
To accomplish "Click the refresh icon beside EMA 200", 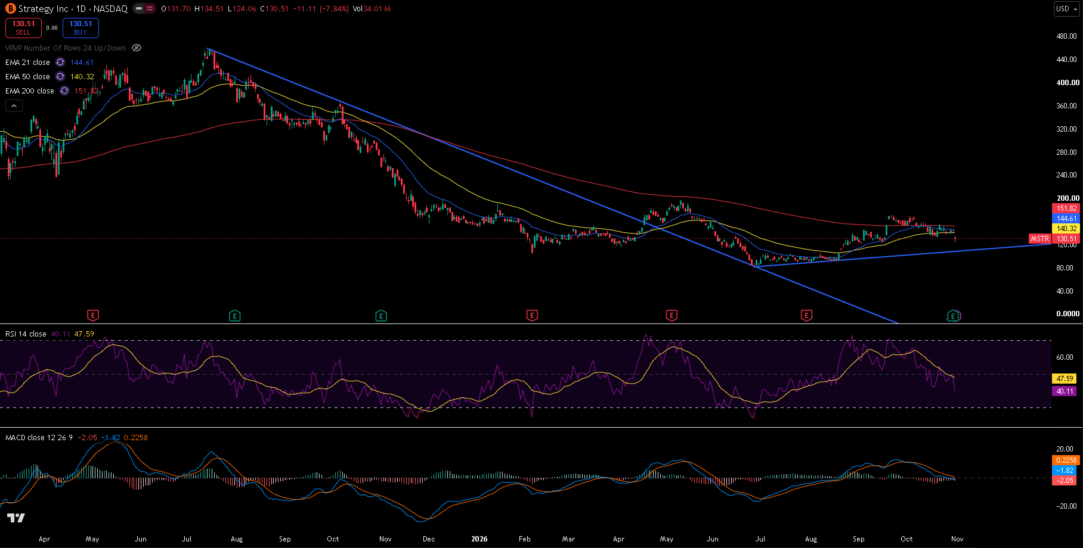I will [x=64, y=91].
